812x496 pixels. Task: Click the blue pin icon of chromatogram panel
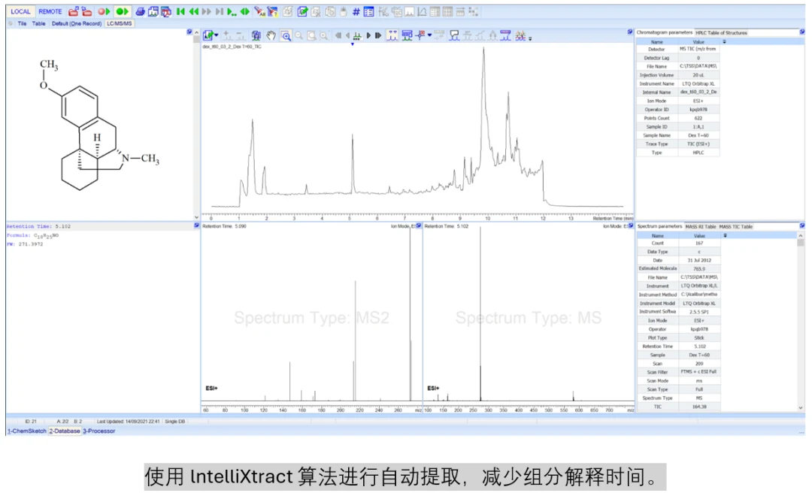point(630,32)
